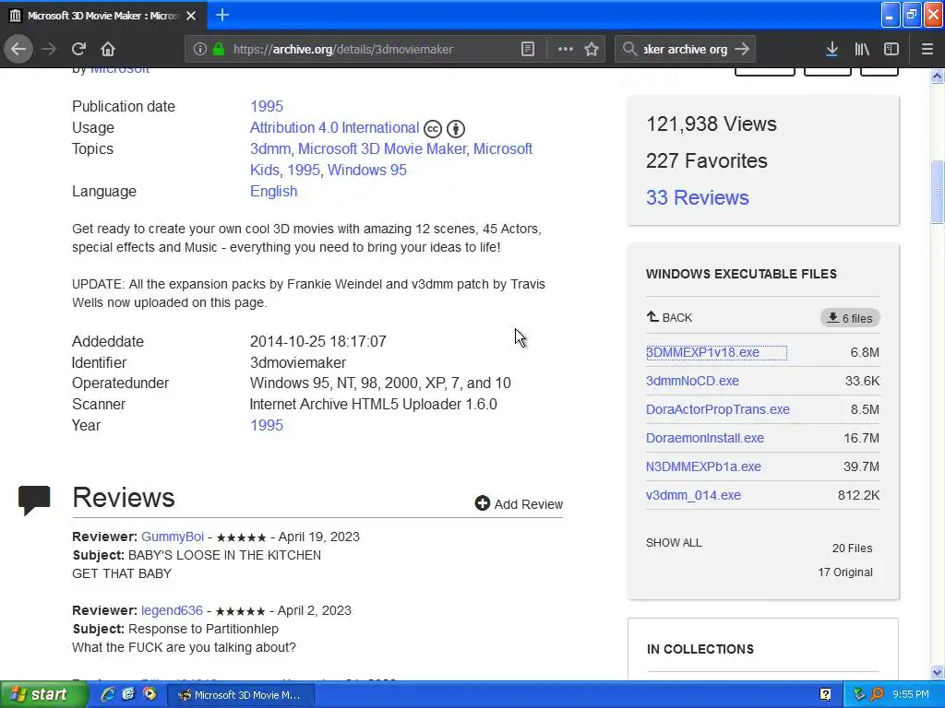The height and width of the screenshot is (708, 945).
Task: Click the Creative Commons CC license icon
Action: [433, 129]
